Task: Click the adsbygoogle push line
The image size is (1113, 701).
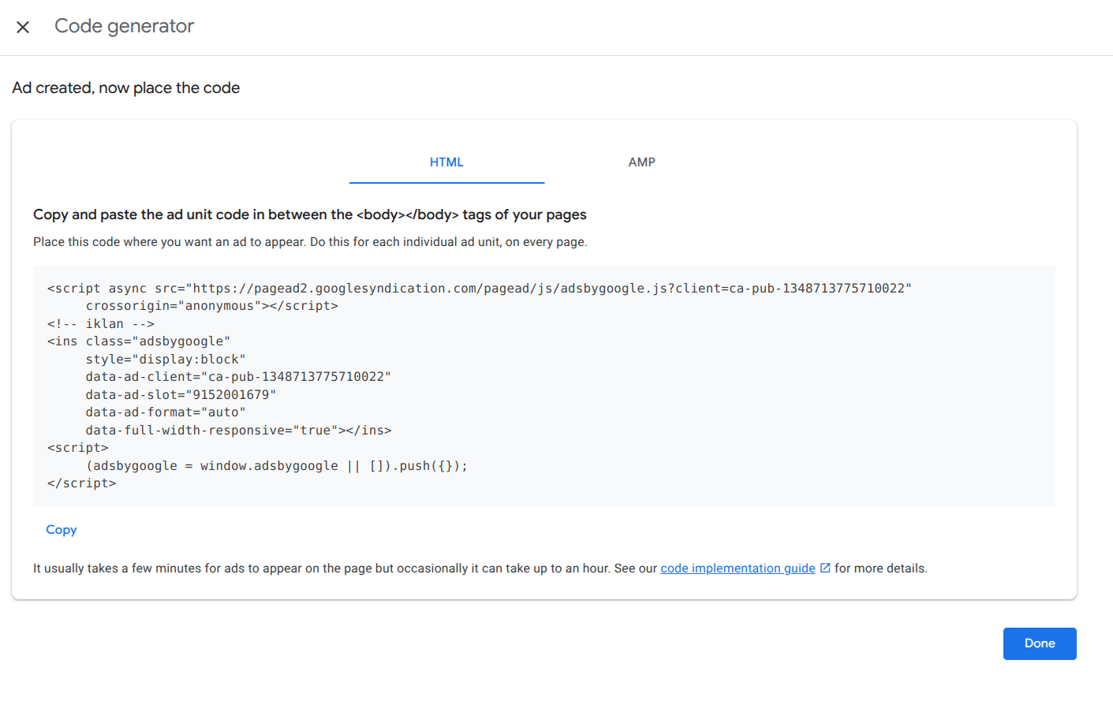Action: point(277,466)
